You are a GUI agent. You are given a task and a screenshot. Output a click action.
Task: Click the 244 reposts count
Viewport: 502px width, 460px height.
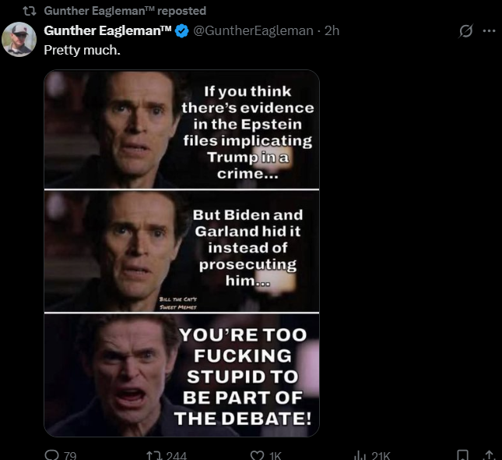(x=177, y=455)
